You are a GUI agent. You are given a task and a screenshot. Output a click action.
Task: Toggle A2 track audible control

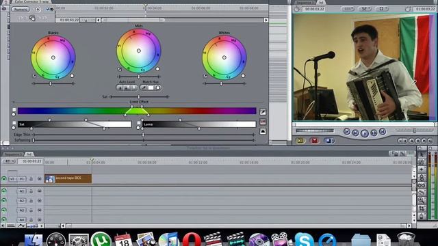[4, 200]
